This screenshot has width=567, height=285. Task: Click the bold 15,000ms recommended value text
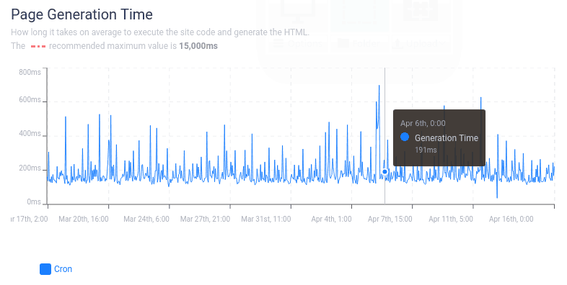[198, 46]
